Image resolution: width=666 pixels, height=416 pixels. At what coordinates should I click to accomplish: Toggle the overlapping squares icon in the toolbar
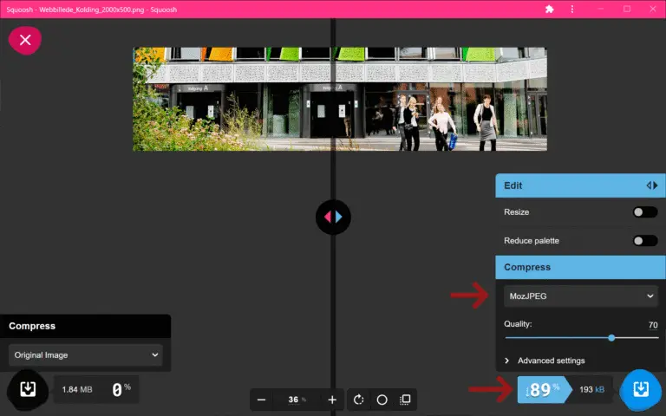pyautogui.click(x=405, y=400)
